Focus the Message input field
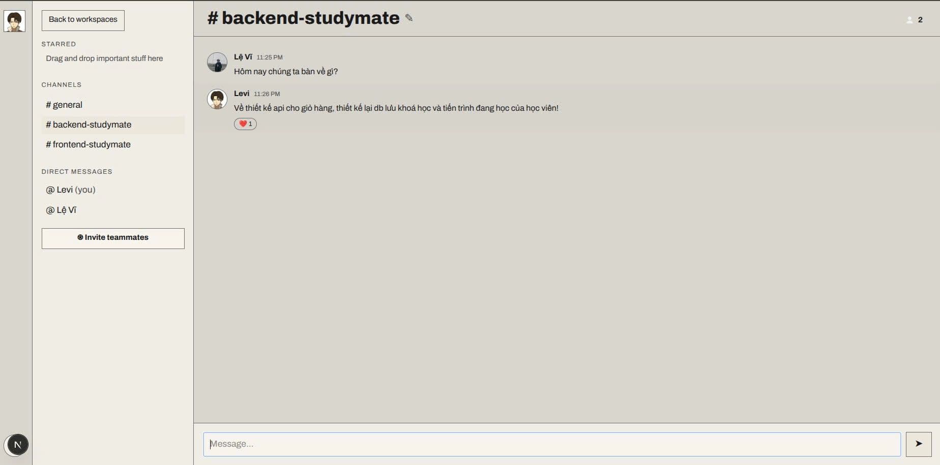This screenshot has width=940, height=465. pyautogui.click(x=552, y=444)
